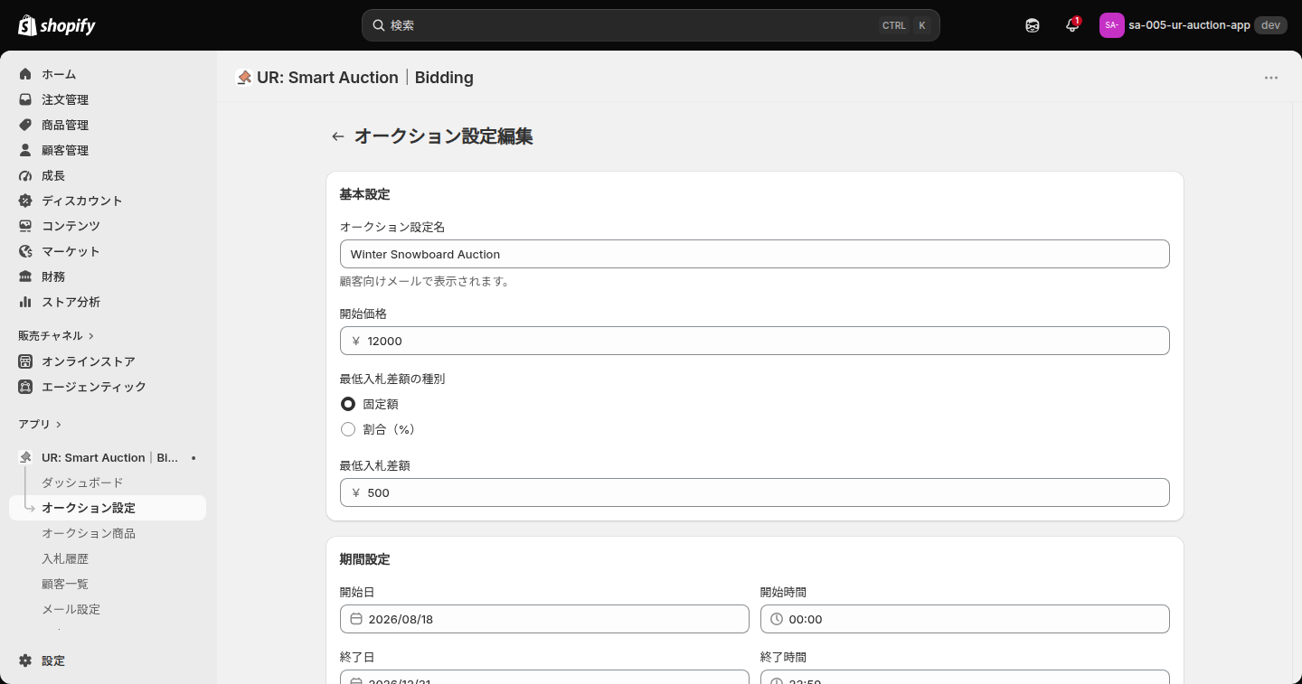Click the UR Smart Auction sidebar icon
The image size is (1302, 684).
25,457
